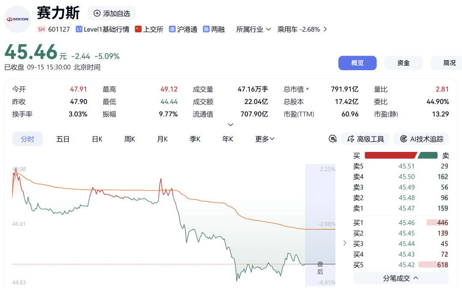Click the 卖5 price 45.51
Viewport: 462px width, 288px height.
407,166
